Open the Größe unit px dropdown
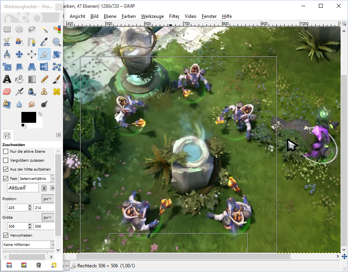Viewport: 348px width, 272px height. pyautogui.click(x=48, y=218)
